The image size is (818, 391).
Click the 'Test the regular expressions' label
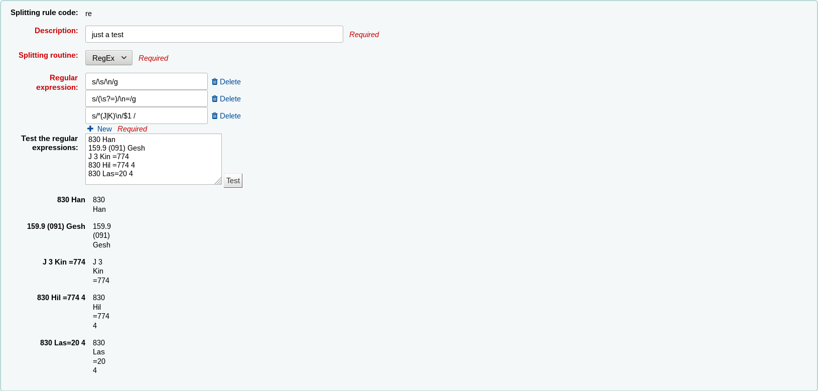[x=49, y=143]
